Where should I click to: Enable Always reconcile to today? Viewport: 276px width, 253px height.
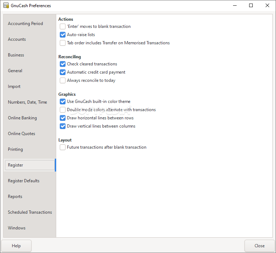point(63,80)
